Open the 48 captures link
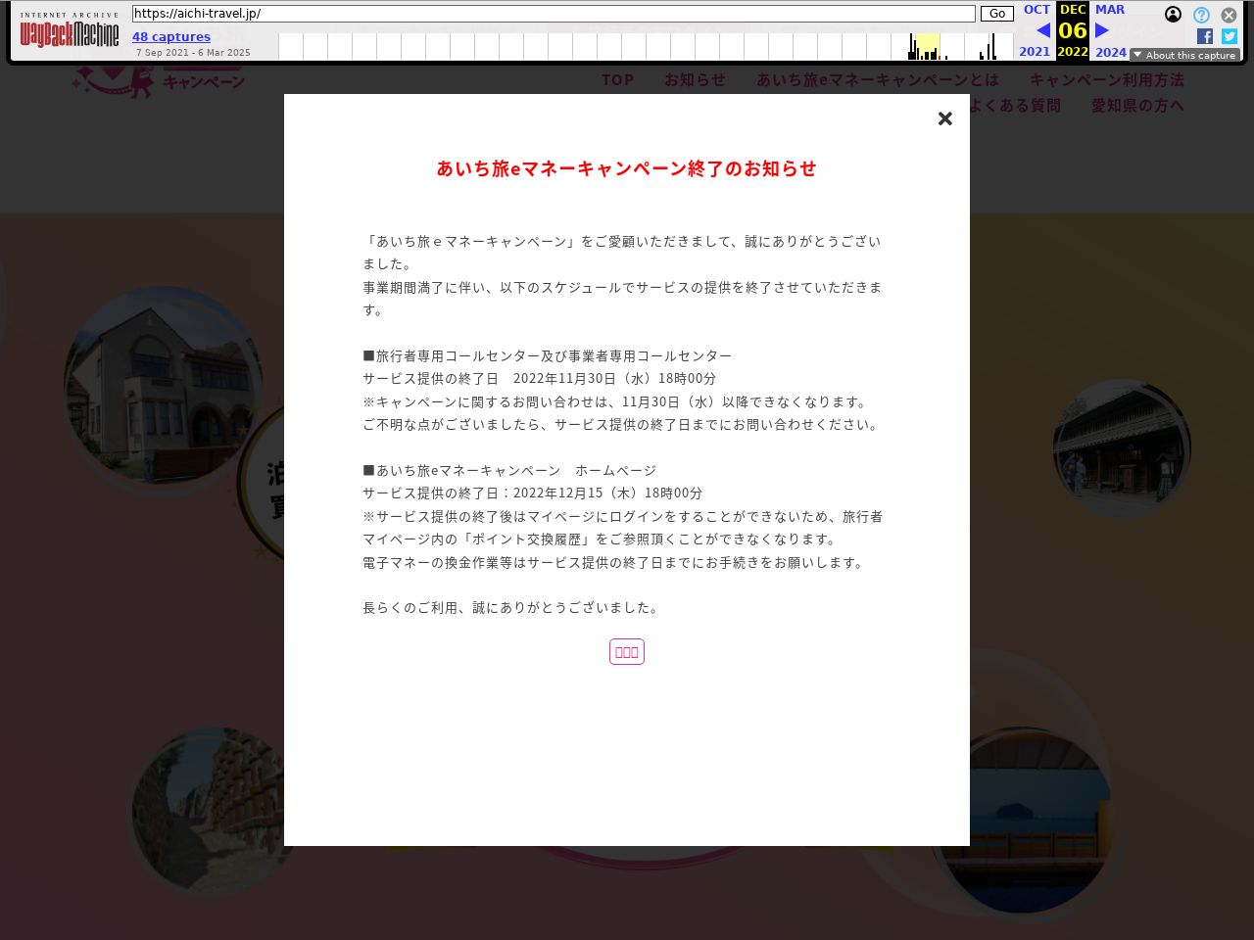1254x940 pixels. pyautogui.click(x=171, y=37)
